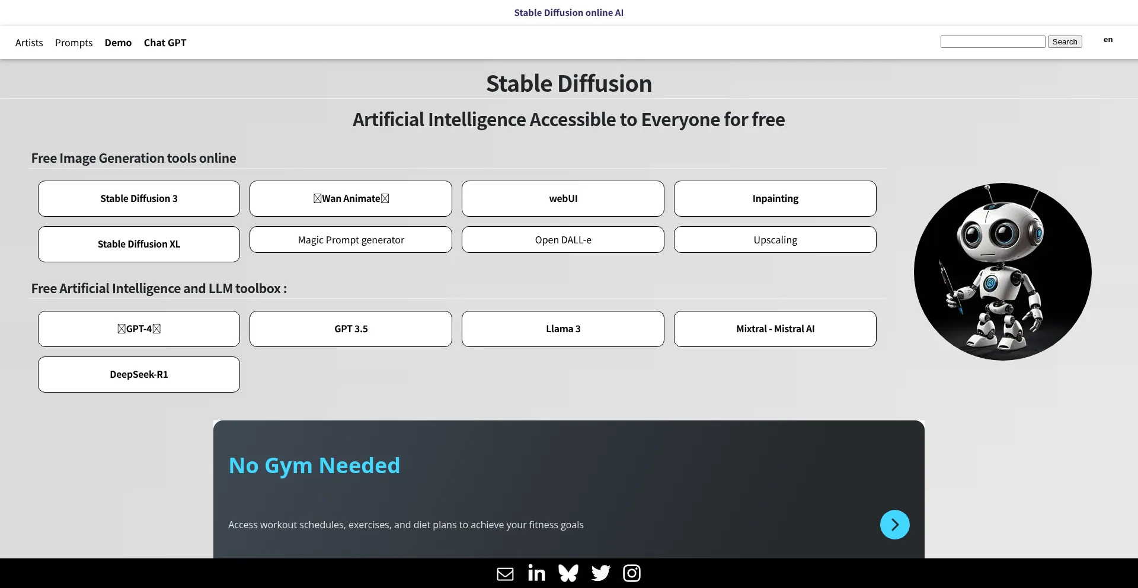Click the No Gym Needed headline
The image size is (1138, 588).
click(314, 465)
